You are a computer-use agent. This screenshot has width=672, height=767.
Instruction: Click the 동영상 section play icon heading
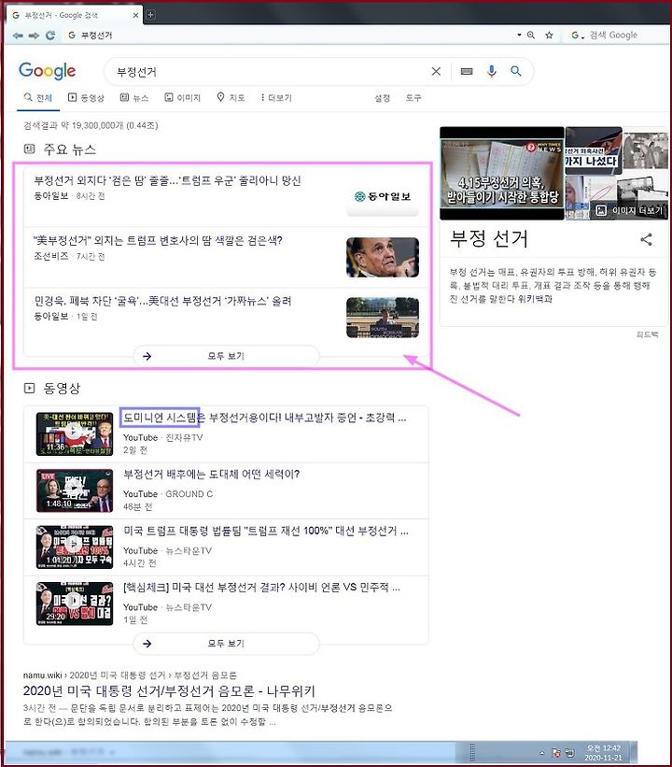(x=29, y=388)
